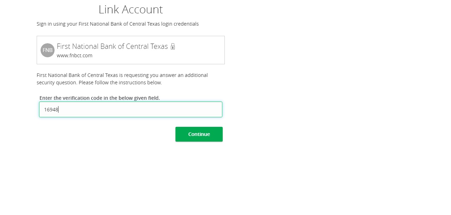Click 'below given field' in the field label

[139, 98]
